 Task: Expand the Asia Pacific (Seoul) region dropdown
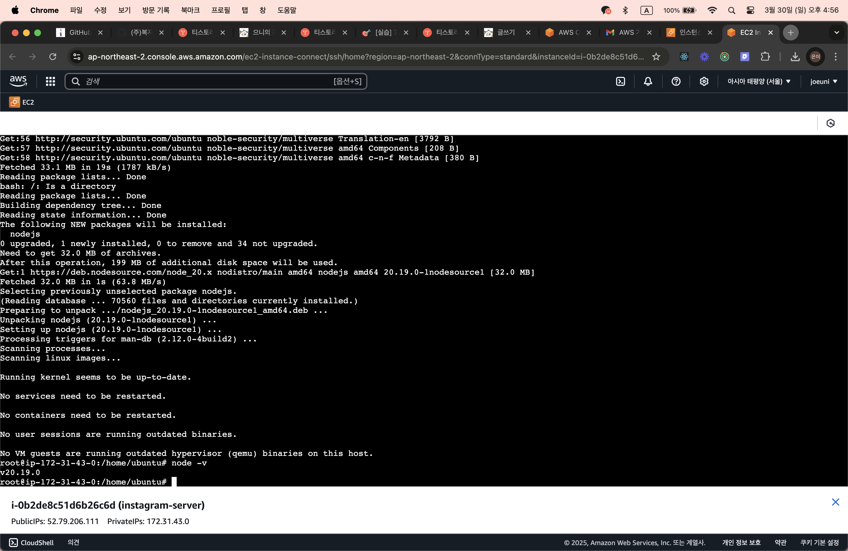point(759,81)
